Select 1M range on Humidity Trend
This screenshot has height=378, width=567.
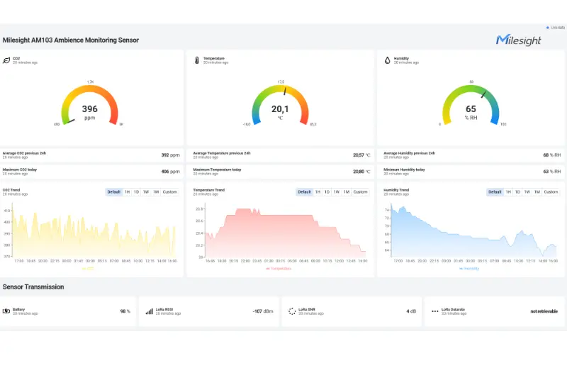[537, 192]
